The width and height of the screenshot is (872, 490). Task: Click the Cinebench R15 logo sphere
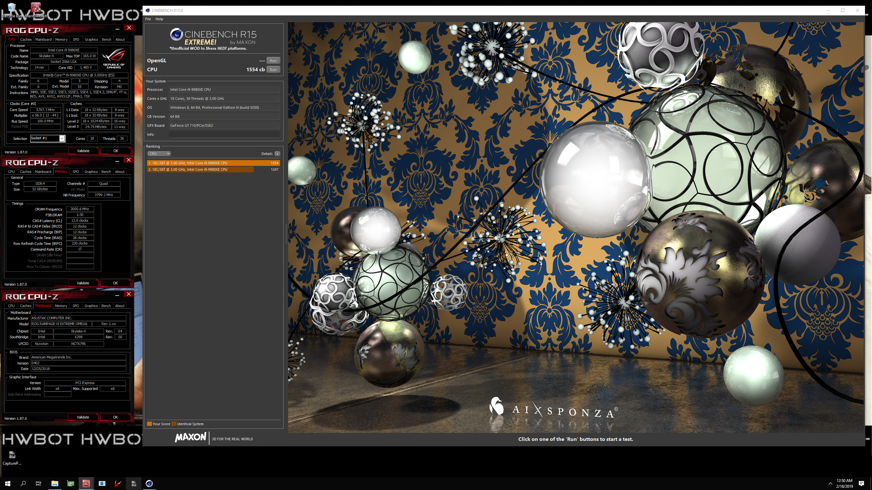point(176,34)
